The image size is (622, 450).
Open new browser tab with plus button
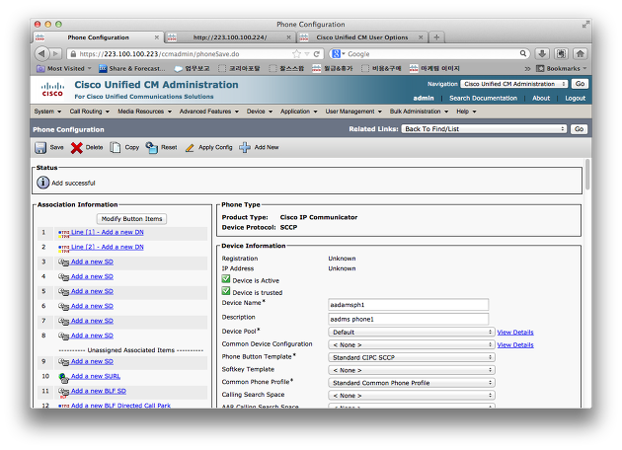pyautogui.click(x=436, y=37)
